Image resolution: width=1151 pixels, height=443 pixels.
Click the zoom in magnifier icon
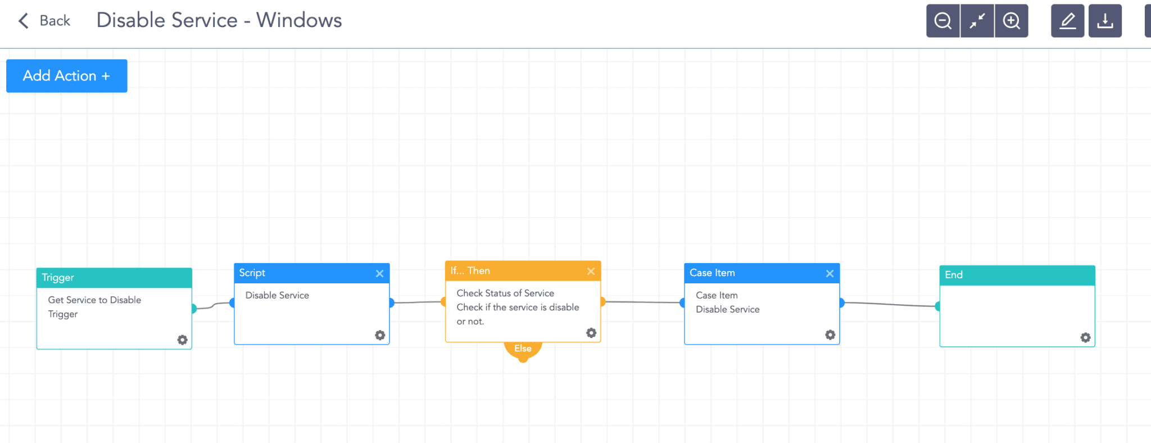(1012, 21)
